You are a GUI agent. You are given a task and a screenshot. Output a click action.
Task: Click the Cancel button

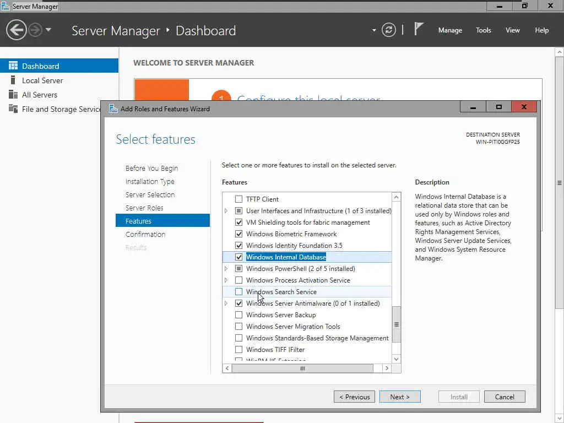point(505,397)
